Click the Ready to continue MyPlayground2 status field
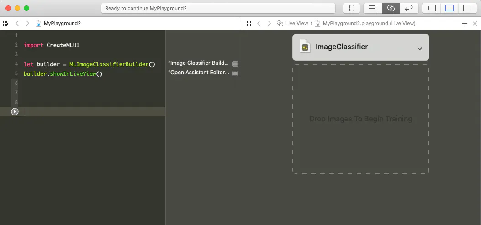The width and height of the screenshot is (481, 225). coord(218,8)
